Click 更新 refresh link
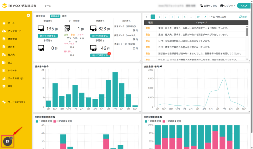This screenshot has height=149, width=253. coord(243,17)
